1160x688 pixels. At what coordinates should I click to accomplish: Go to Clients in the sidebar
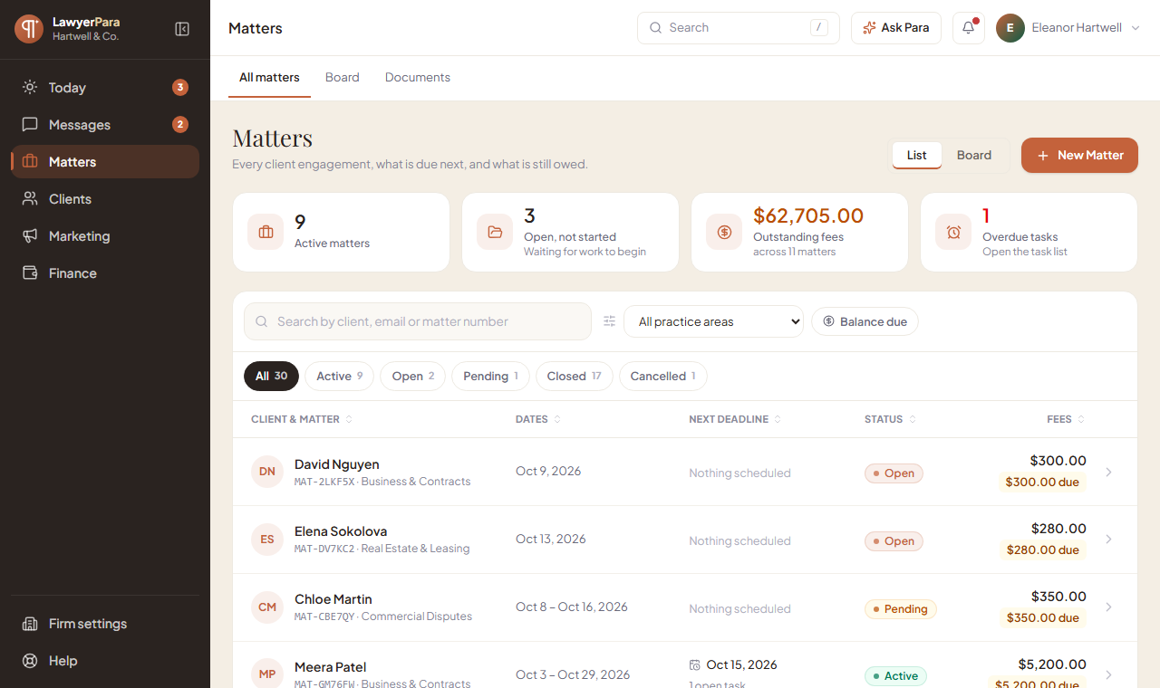pos(105,199)
